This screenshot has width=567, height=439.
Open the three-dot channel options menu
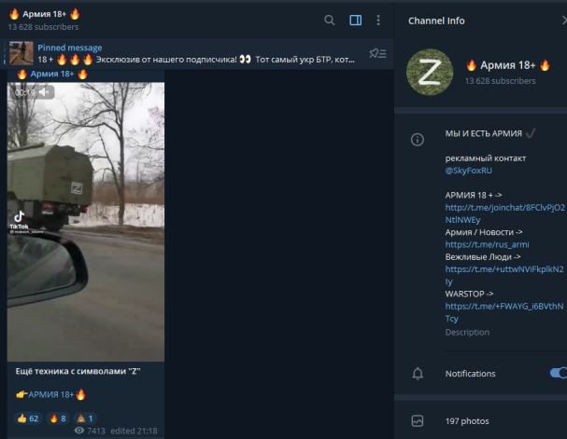(x=378, y=21)
